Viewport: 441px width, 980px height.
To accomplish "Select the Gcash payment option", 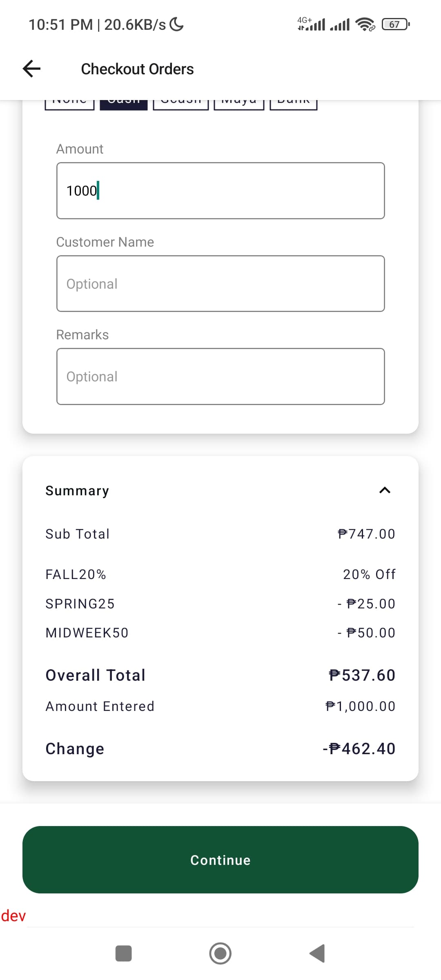I will pos(180,105).
